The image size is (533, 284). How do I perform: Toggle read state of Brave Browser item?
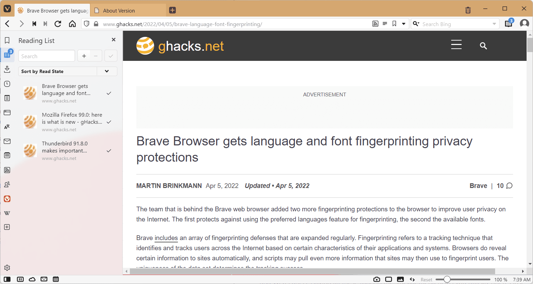109,93
